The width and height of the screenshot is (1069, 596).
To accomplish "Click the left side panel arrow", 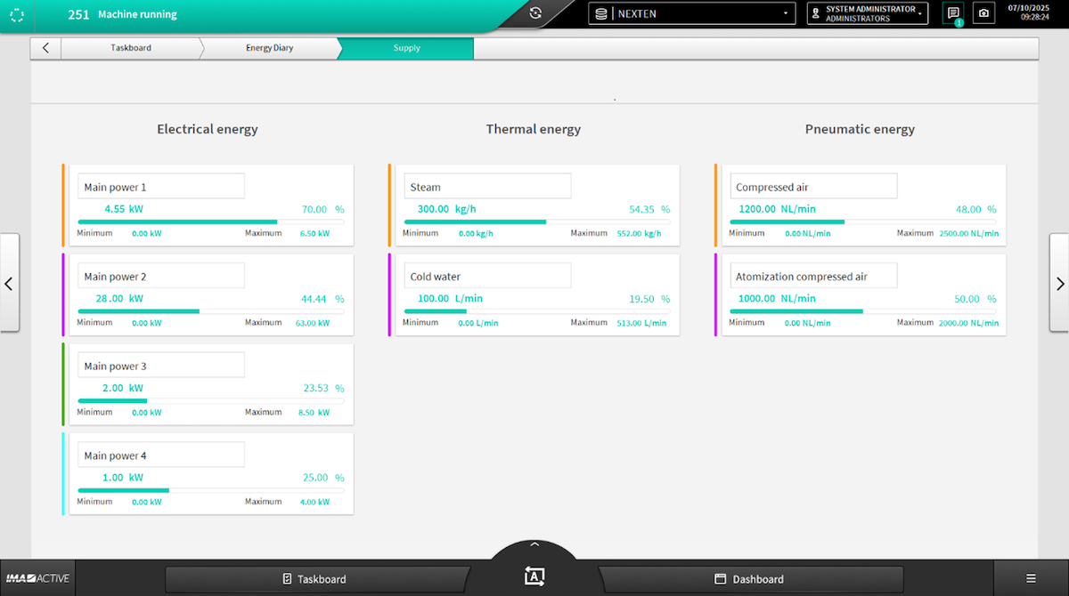I will (x=9, y=283).
